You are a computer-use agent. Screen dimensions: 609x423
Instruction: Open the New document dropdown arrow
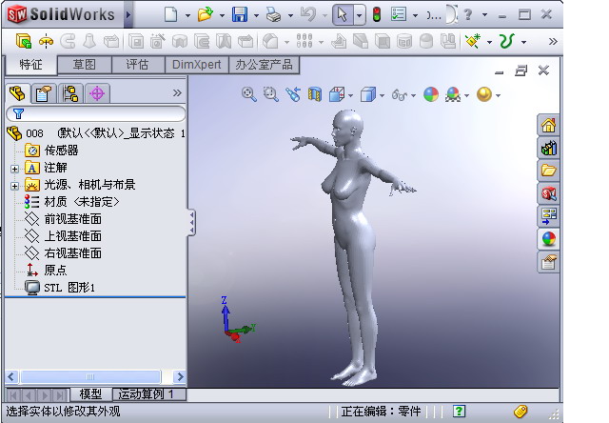(187, 15)
